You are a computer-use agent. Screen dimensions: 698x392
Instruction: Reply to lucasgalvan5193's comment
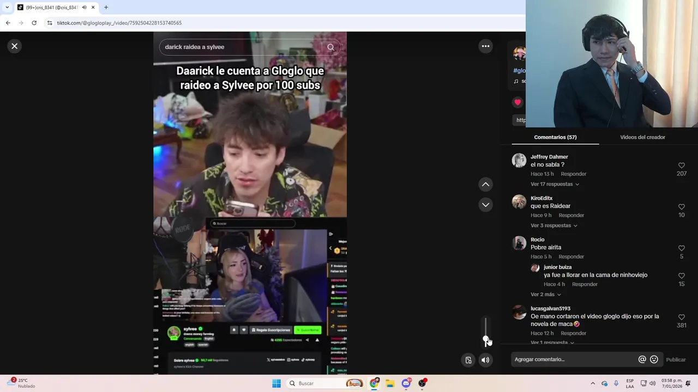pyautogui.click(x=574, y=333)
